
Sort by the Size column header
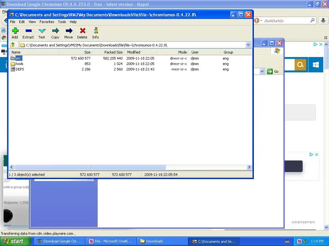76,52
